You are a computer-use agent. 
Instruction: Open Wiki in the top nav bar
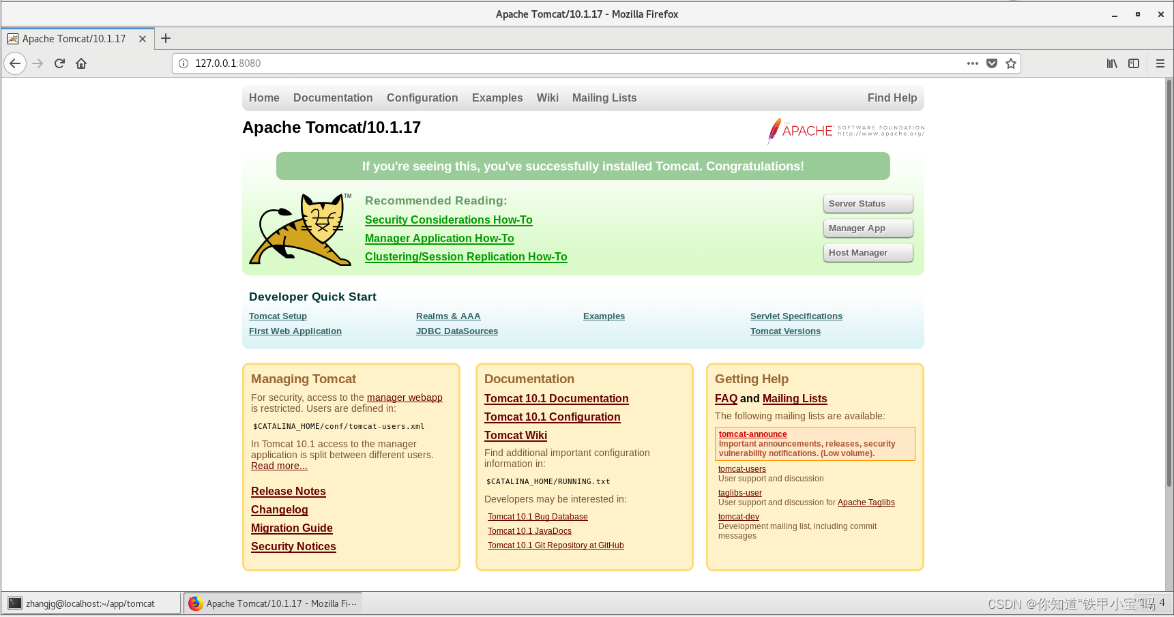click(x=548, y=97)
